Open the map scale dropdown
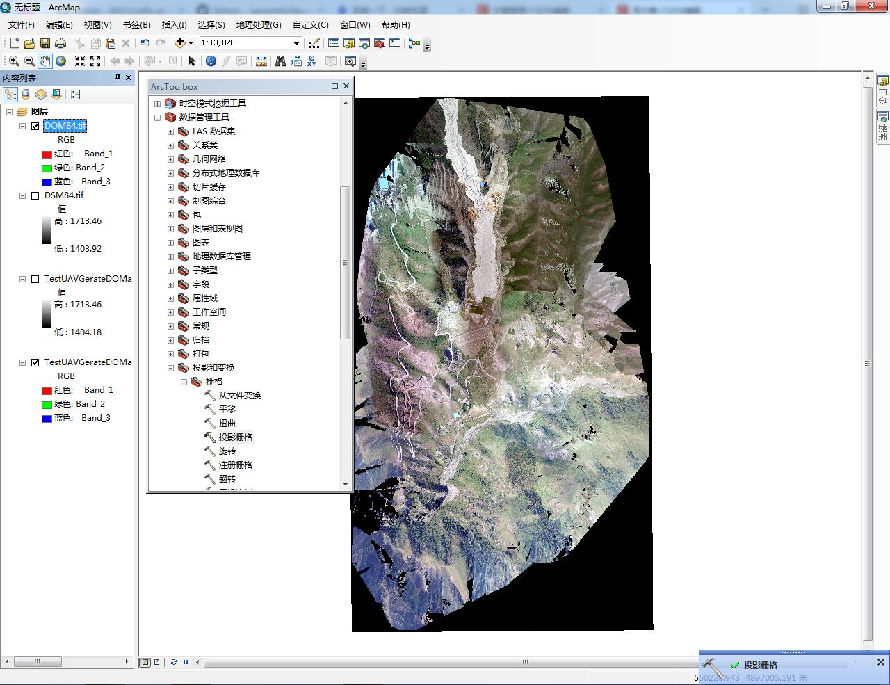This screenshot has width=890, height=685. click(296, 43)
